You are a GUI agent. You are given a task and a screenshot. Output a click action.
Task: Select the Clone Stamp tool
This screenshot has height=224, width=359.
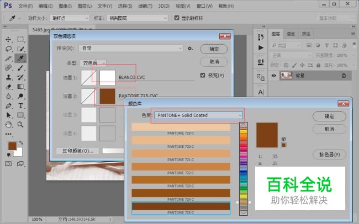tap(8, 77)
